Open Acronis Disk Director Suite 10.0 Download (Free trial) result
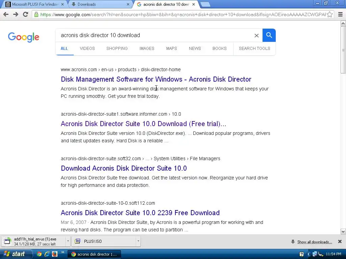 (x=143, y=124)
